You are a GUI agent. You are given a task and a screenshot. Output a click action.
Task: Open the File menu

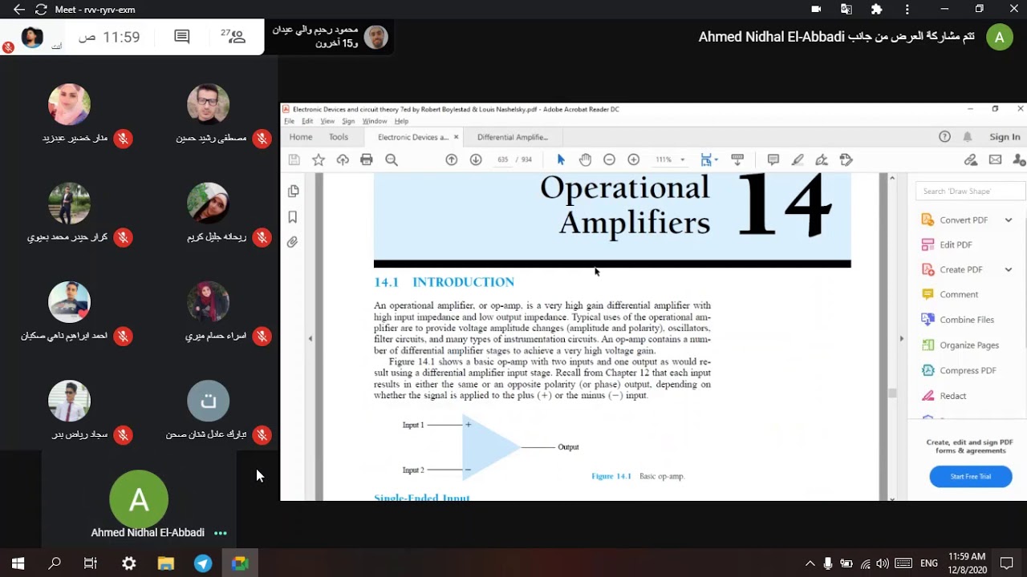click(x=289, y=121)
